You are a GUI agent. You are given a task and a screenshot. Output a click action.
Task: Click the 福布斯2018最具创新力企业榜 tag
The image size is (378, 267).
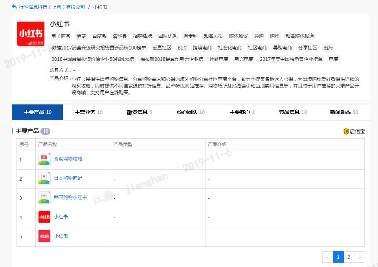[x=172, y=59]
